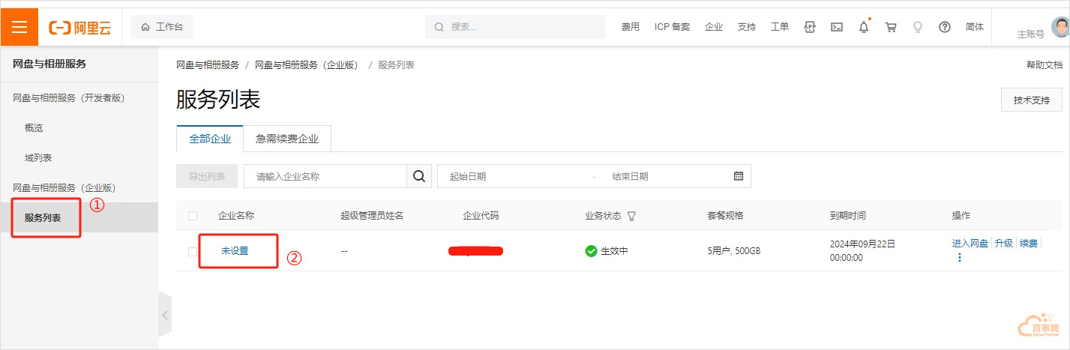Focus the top search box
This screenshot has height=350, width=1070.
tap(515, 27)
